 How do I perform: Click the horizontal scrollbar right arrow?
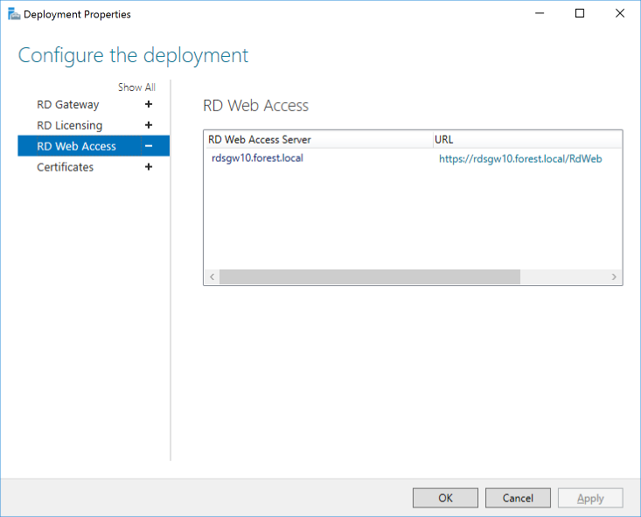(614, 276)
